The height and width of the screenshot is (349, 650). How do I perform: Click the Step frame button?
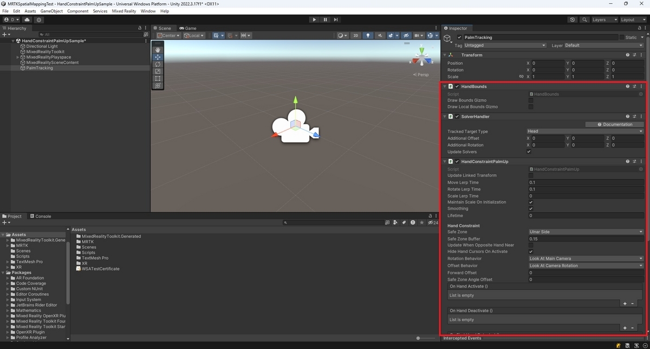(x=336, y=19)
